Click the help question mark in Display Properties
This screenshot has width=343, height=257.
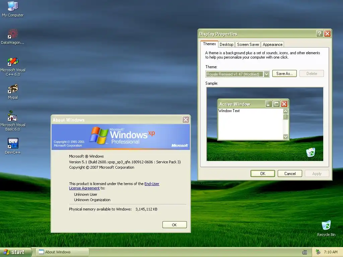[320, 34]
